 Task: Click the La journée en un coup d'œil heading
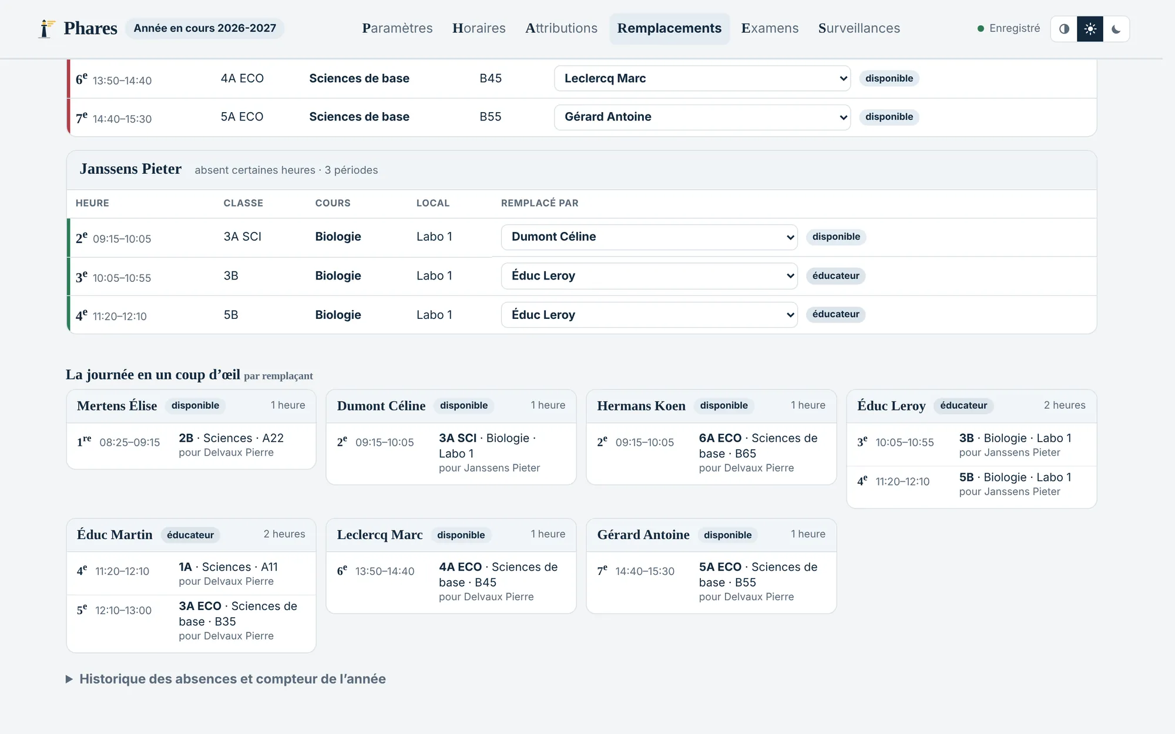pyautogui.click(x=153, y=375)
